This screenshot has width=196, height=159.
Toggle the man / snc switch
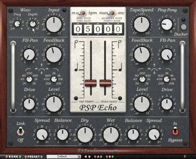pos(112,13)
